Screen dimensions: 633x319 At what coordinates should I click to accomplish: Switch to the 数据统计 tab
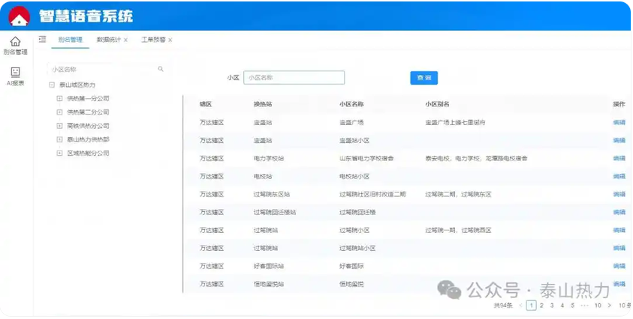109,40
